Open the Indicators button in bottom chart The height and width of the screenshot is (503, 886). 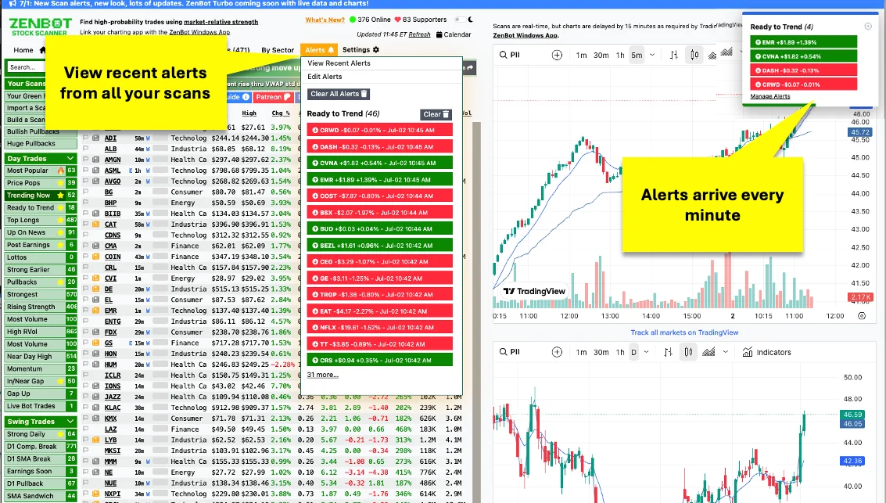pyautogui.click(x=766, y=352)
